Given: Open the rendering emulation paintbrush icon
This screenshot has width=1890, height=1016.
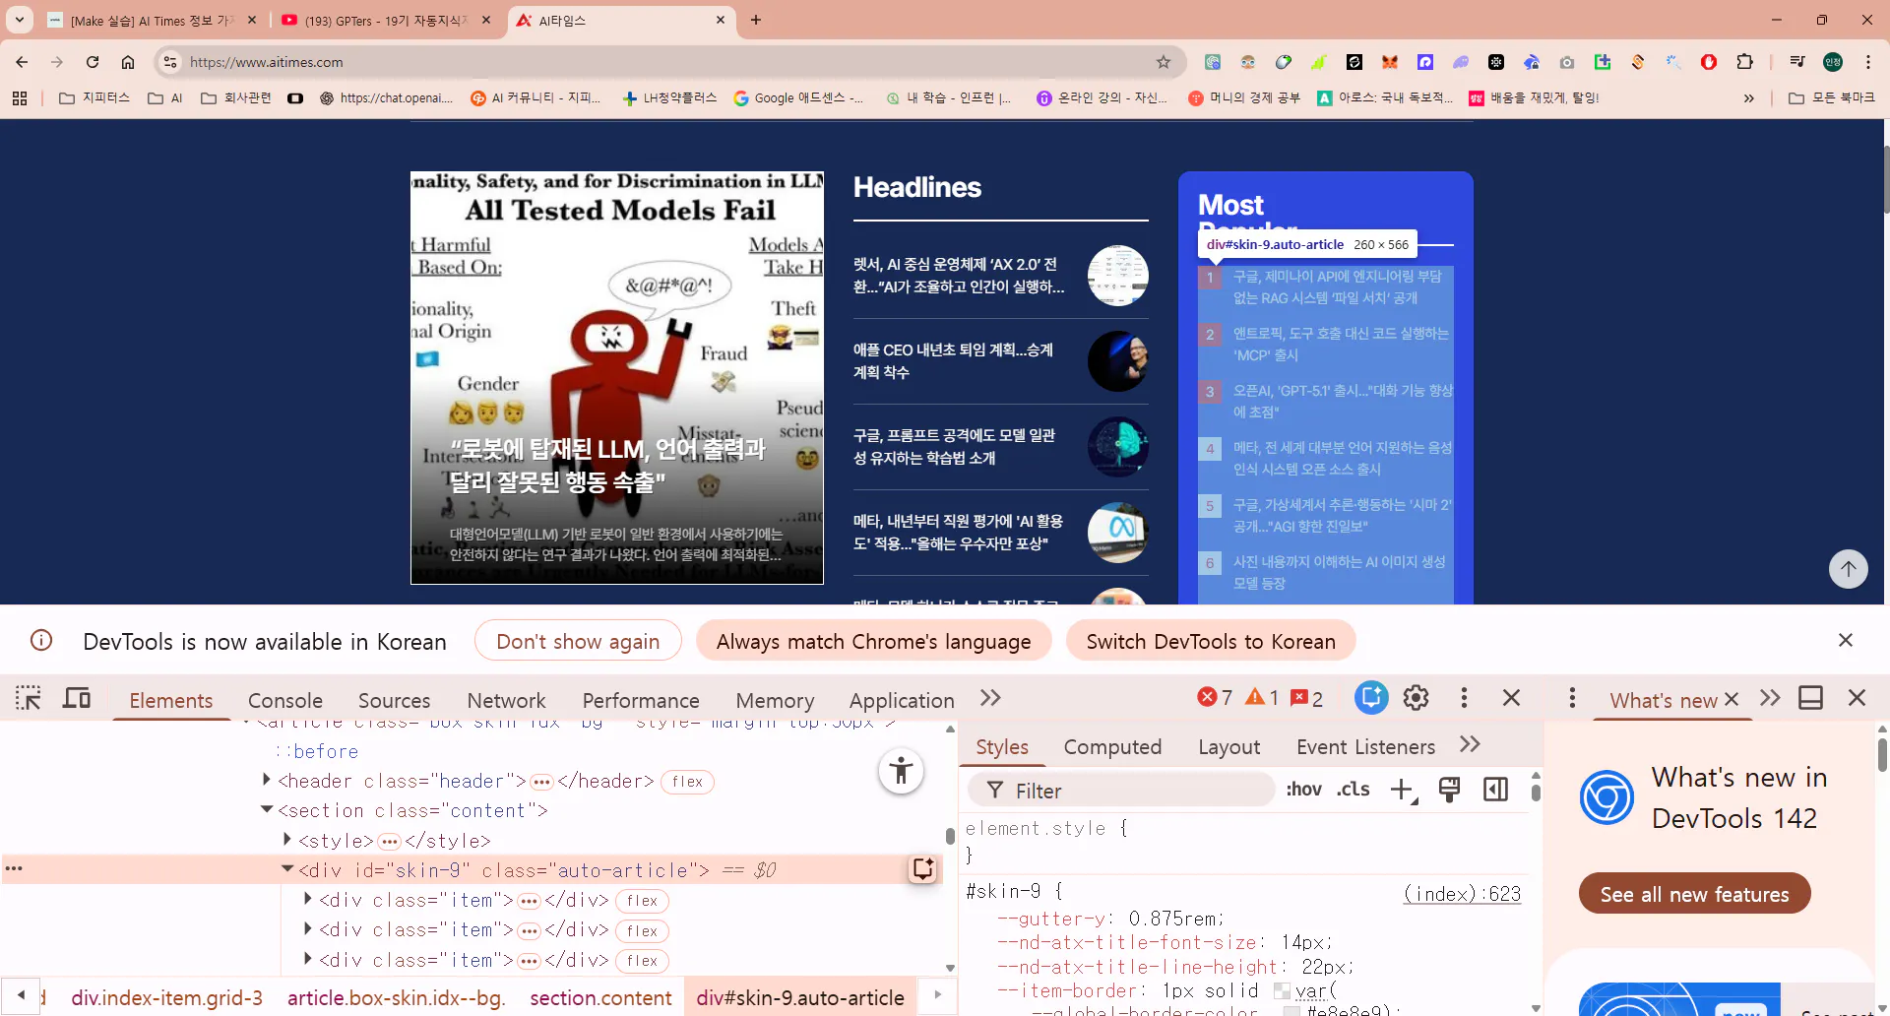Looking at the screenshot, I should (x=1449, y=790).
